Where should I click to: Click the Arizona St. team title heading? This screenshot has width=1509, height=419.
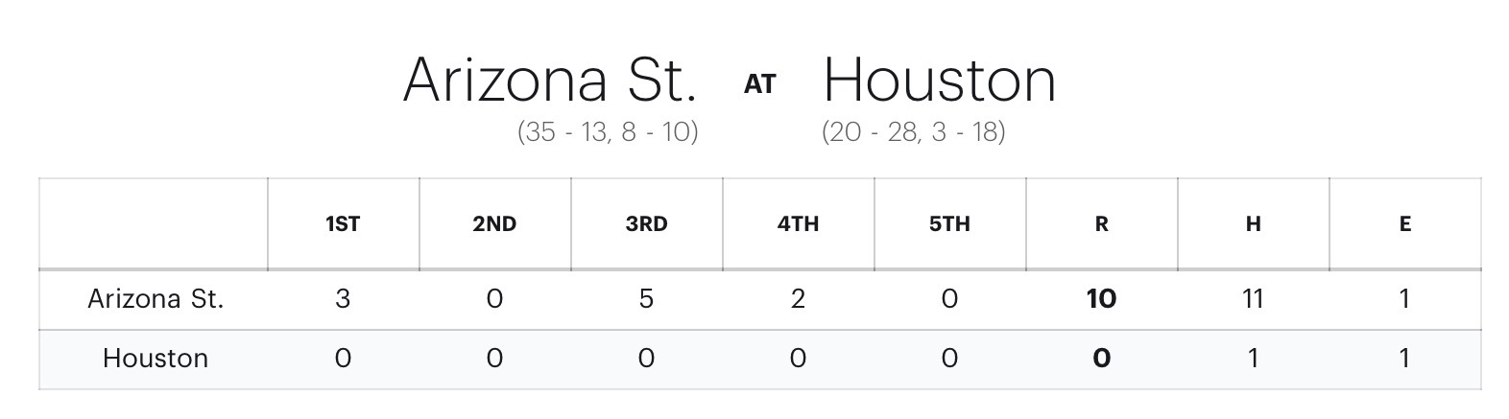pyautogui.click(x=549, y=80)
